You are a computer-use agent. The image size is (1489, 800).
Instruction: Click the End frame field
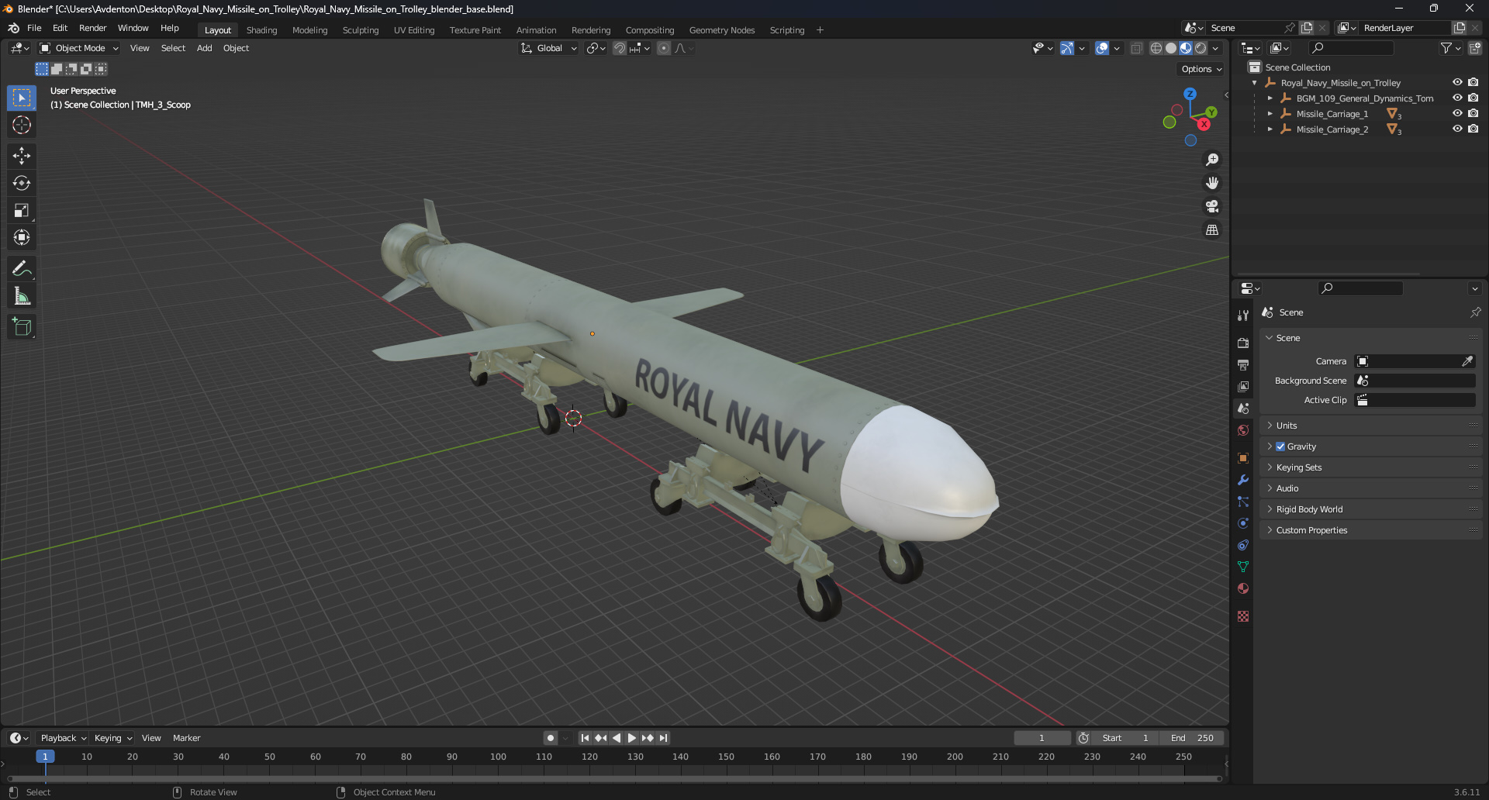[x=1193, y=738]
